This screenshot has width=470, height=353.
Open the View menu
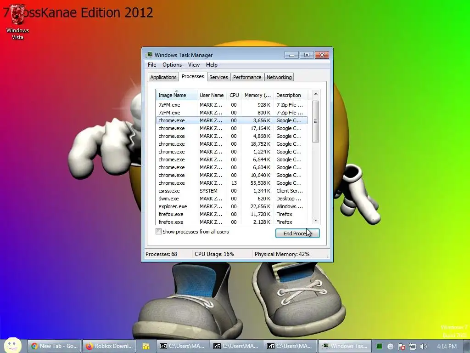(x=194, y=64)
